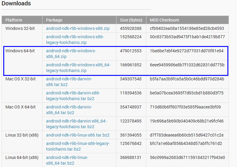This screenshot has width=237, height=167.
Task: Download android-ndk-r9b-linux-x86_64.tar.bz2
Action: coord(67,160)
